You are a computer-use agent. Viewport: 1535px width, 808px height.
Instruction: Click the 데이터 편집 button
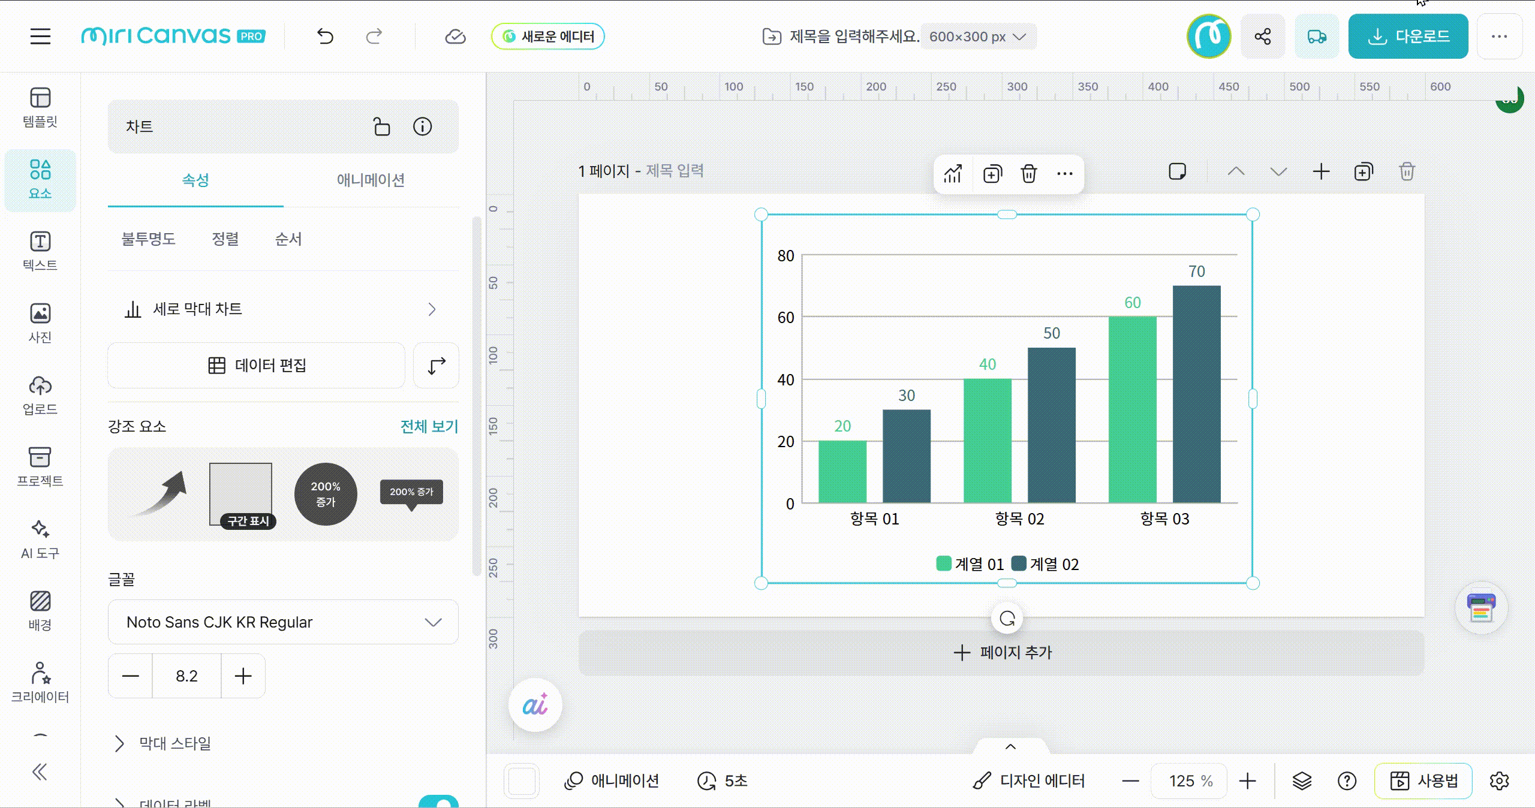point(257,366)
